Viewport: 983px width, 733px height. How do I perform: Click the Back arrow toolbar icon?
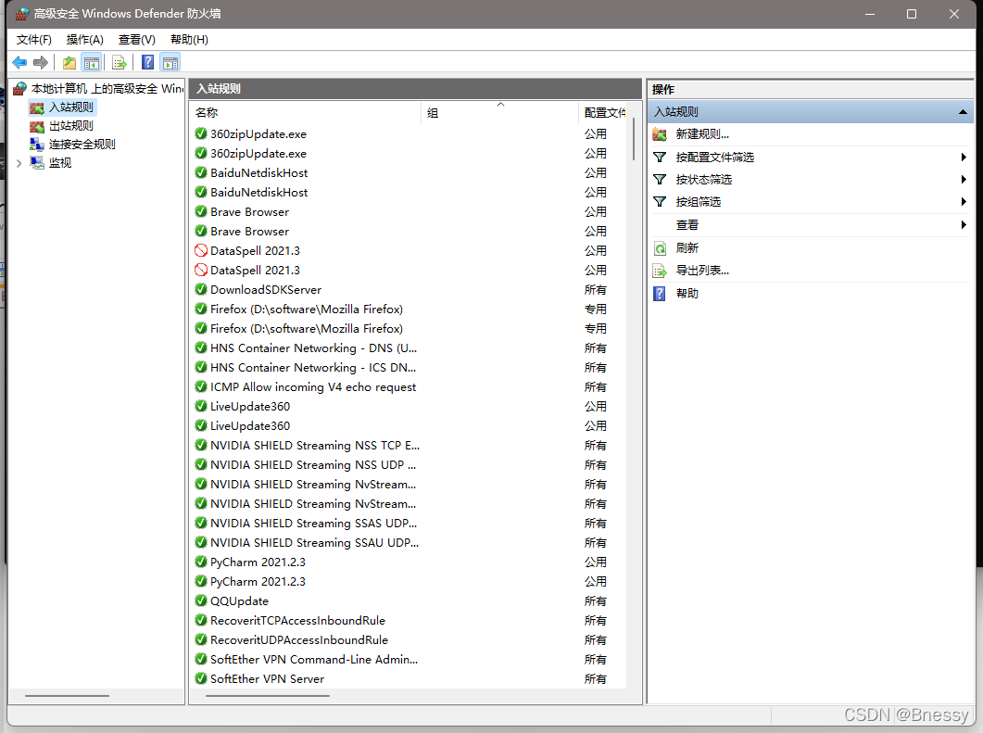(x=19, y=63)
